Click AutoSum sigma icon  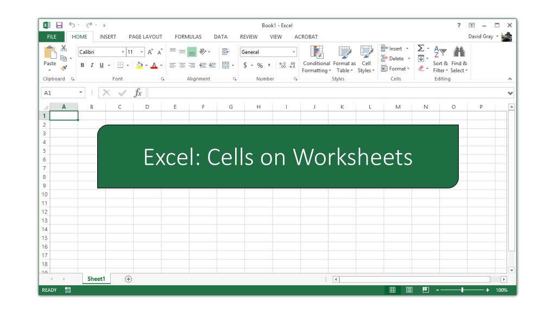click(x=421, y=48)
